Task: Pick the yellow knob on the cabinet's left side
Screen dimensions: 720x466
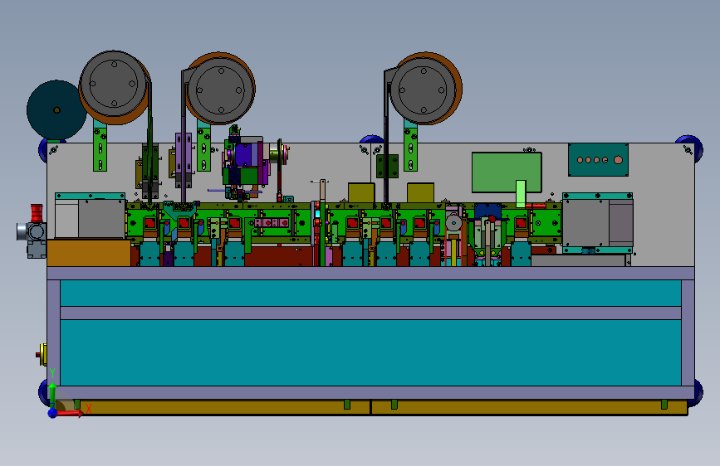Action: (43, 355)
